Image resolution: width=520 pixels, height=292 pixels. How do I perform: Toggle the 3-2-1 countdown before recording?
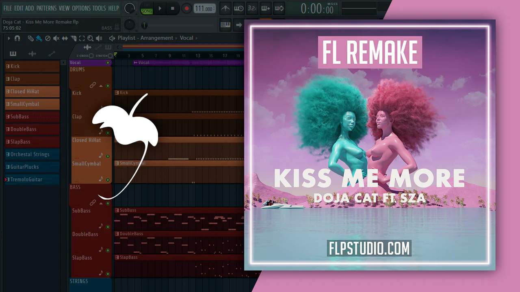pyautogui.click(x=252, y=8)
